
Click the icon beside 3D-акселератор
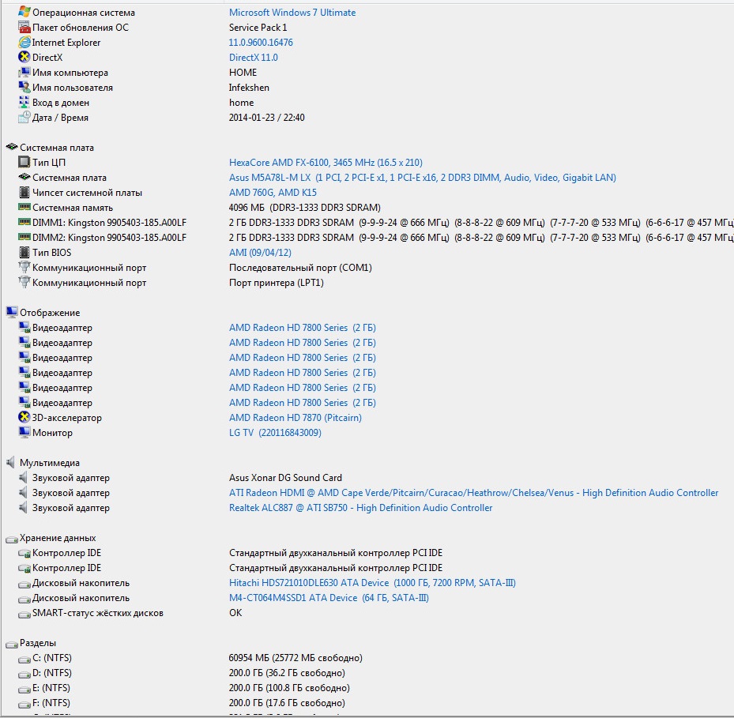[x=24, y=417]
